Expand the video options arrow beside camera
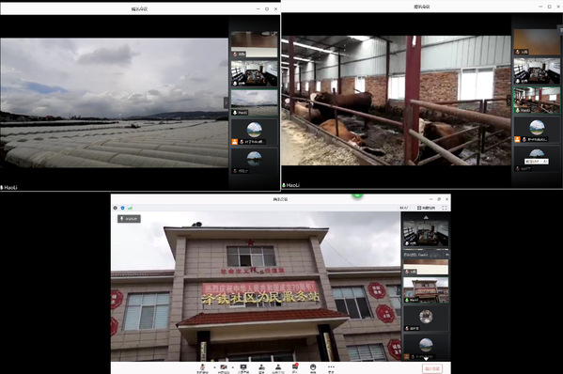563x374 pixels. pyautogui.click(x=233, y=367)
